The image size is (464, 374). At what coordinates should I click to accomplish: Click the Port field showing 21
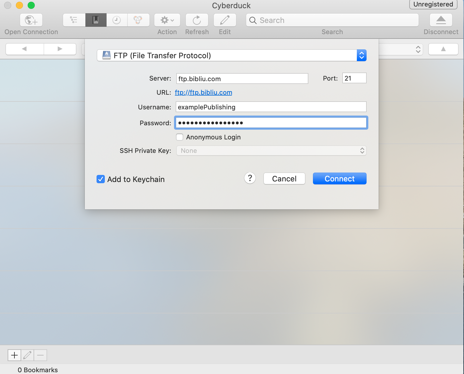pyautogui.click(x=354, y=78)
